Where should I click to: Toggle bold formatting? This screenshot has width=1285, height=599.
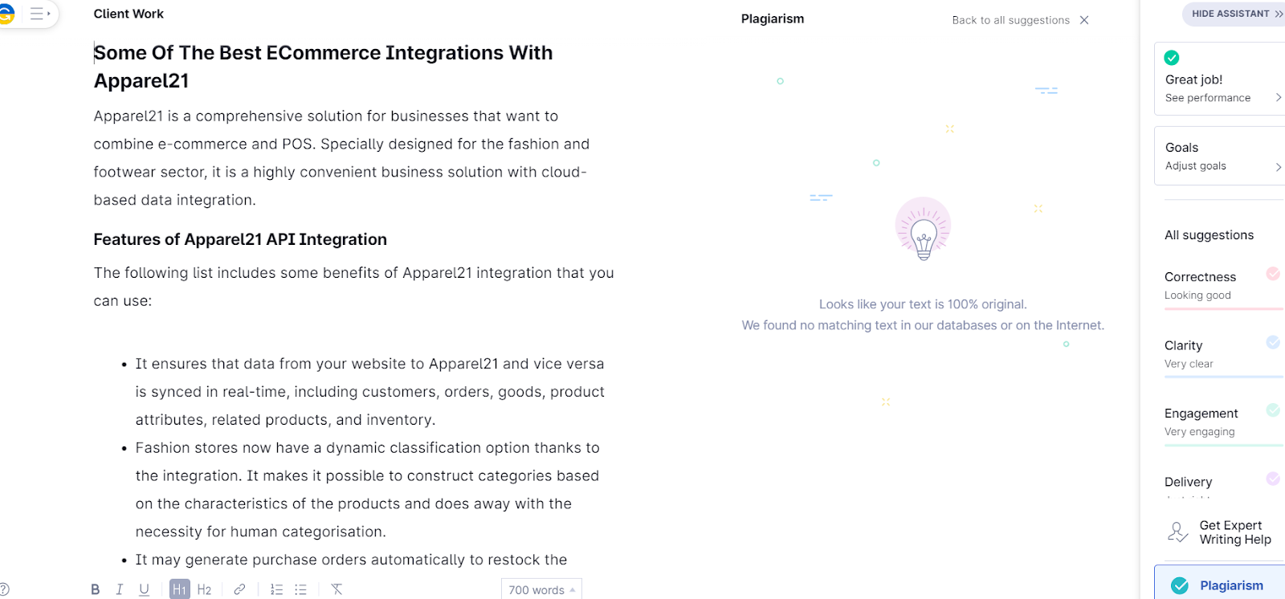pos(96,589)
